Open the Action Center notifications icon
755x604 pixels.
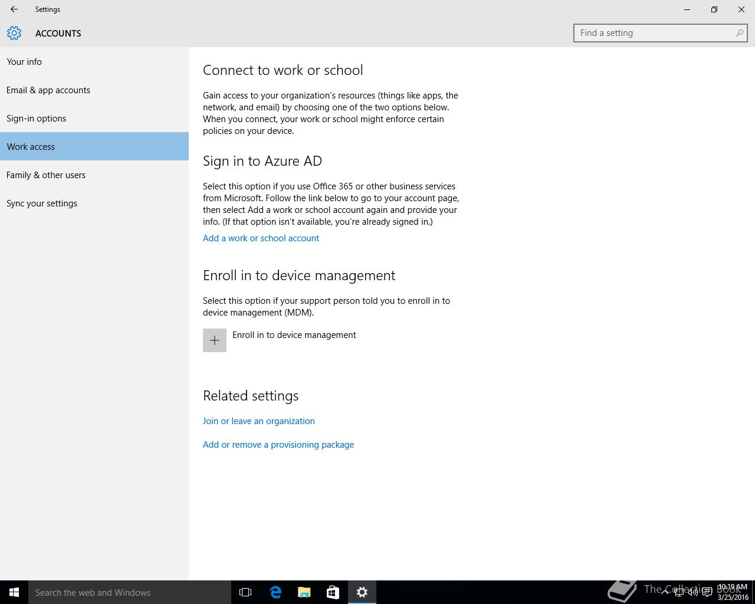707,592
